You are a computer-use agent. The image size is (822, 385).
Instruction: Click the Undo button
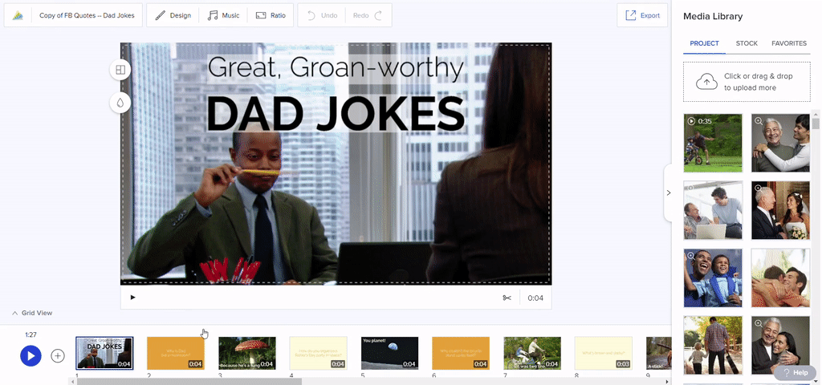[322, 15]
